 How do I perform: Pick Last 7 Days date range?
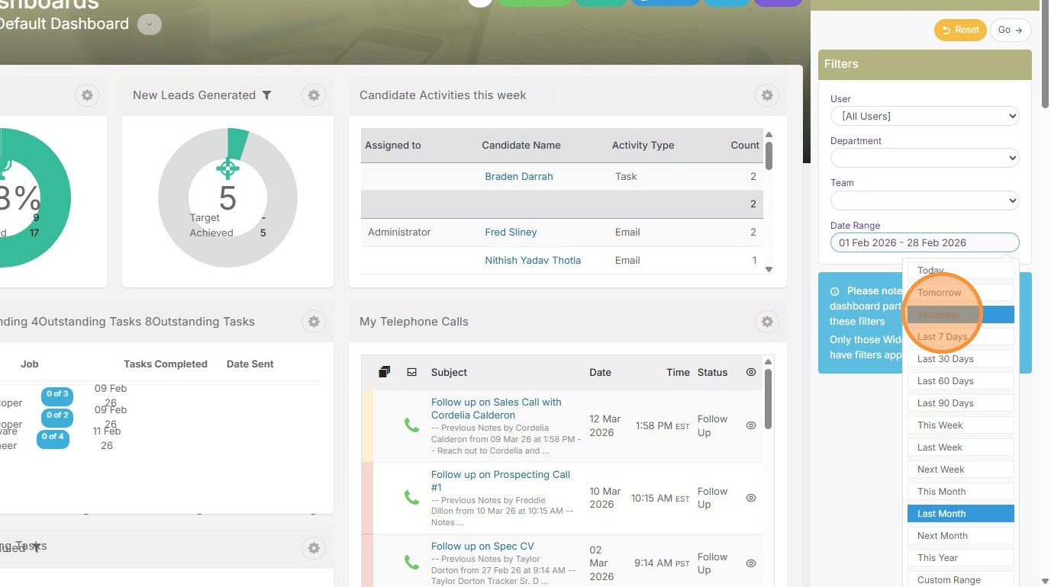[x=961, y=337]
